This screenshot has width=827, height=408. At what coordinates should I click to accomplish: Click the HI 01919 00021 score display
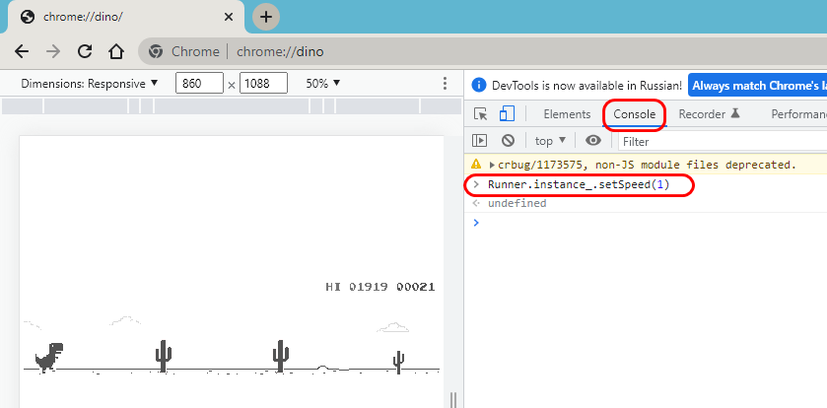(380, 287)
